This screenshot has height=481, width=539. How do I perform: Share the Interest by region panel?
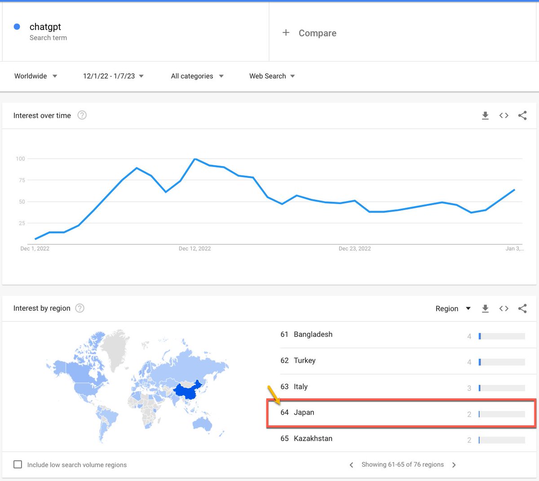point(522,309)
